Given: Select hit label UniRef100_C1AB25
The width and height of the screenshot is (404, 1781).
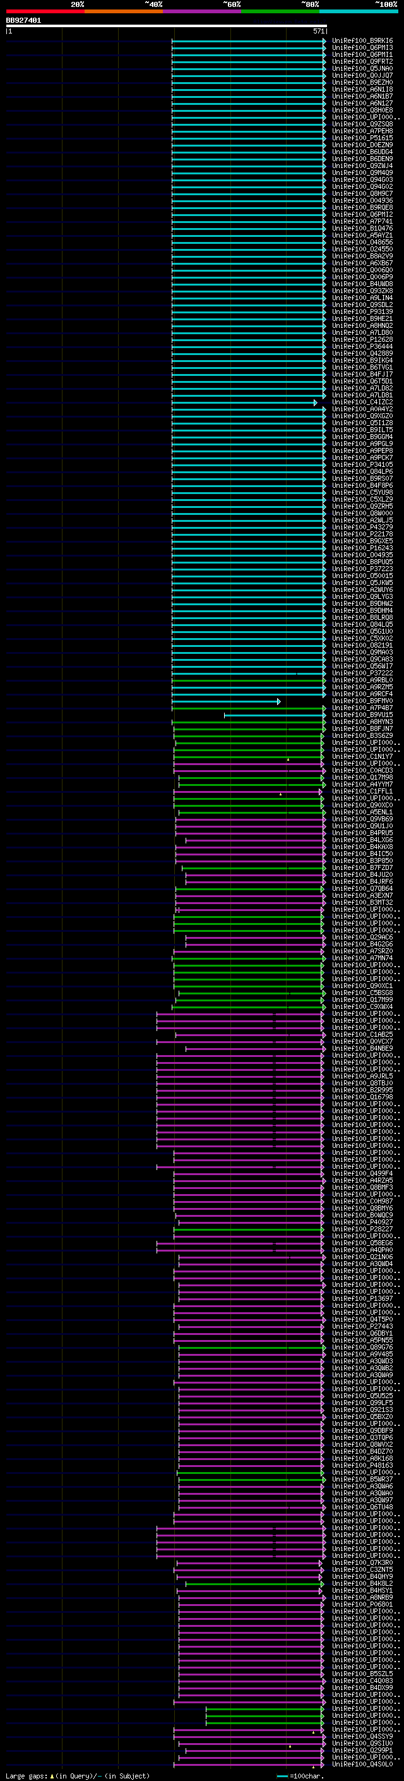Looking at the screenshot, I should pos(362,1034).
